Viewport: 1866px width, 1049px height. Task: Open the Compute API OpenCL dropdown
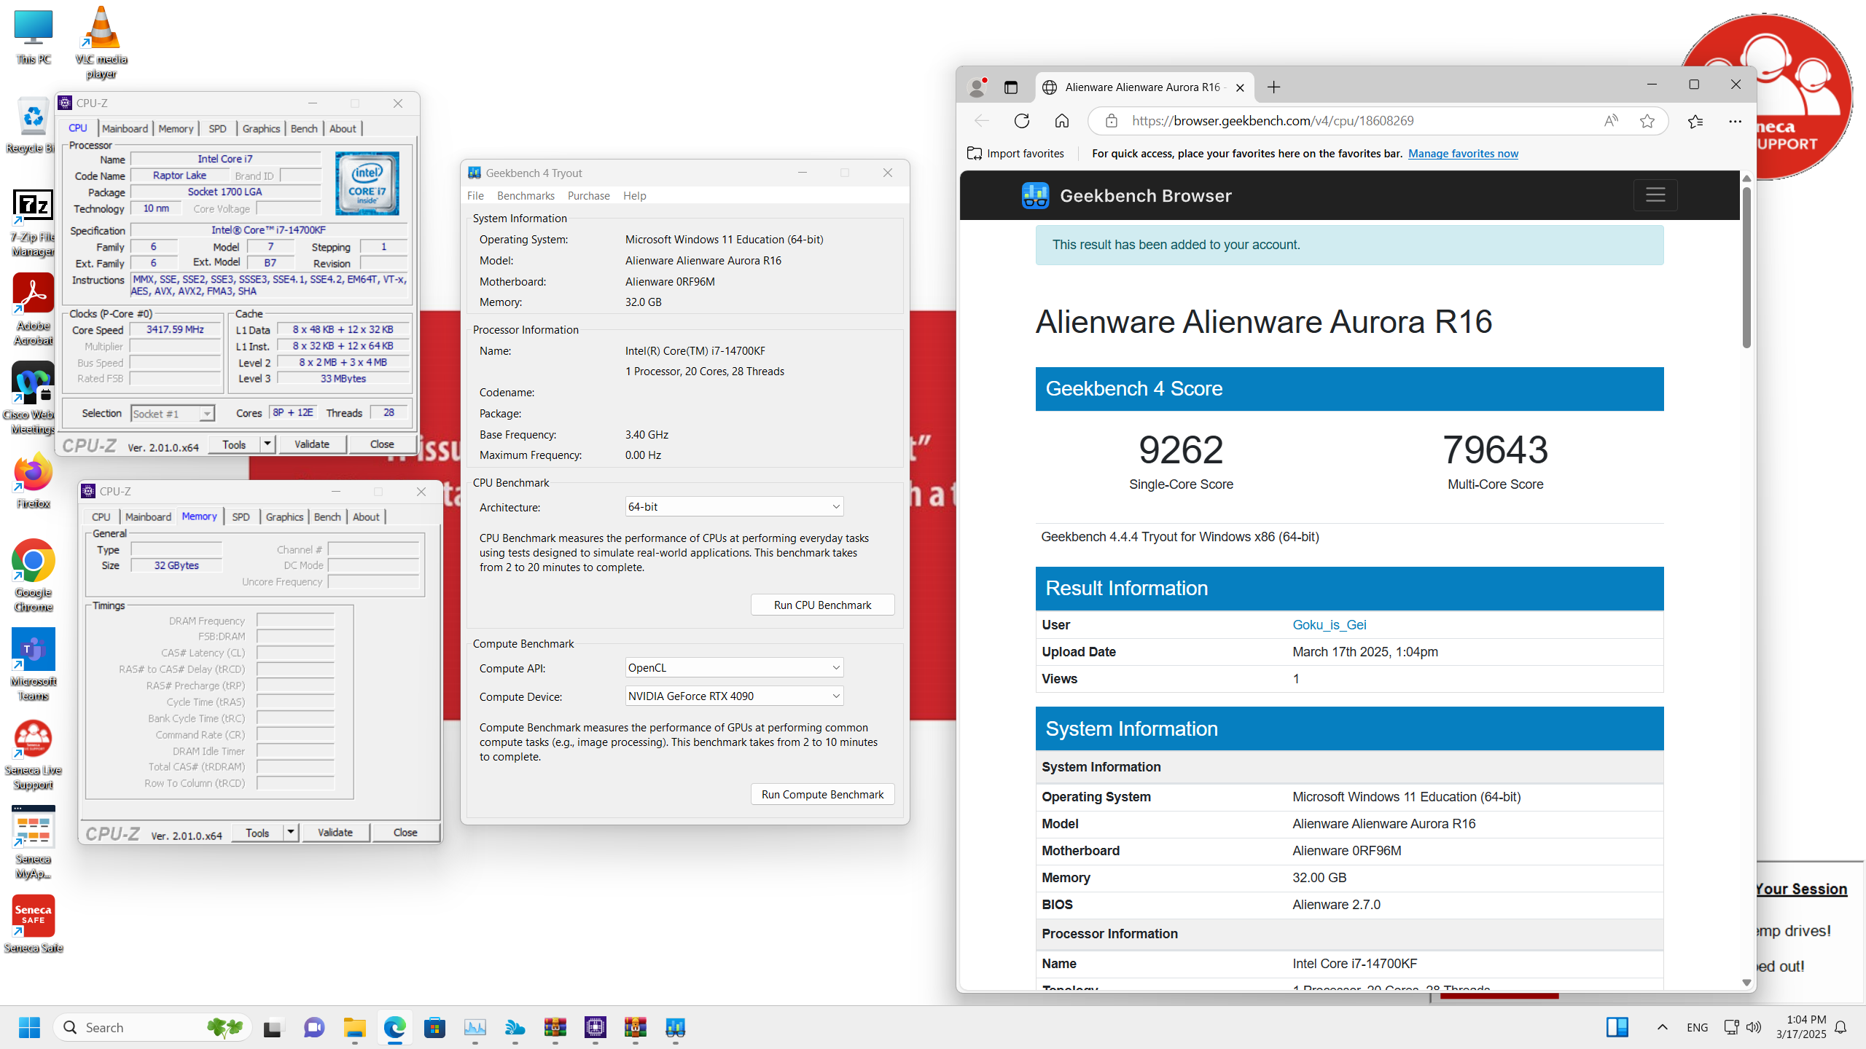[734, 667]
